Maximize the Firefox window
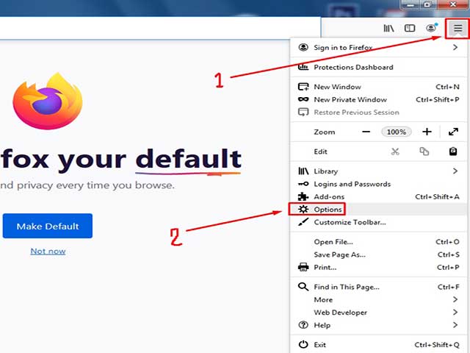The height and width of the screenshot is (353, 470). pyautogui.click(x=428, y=5)
